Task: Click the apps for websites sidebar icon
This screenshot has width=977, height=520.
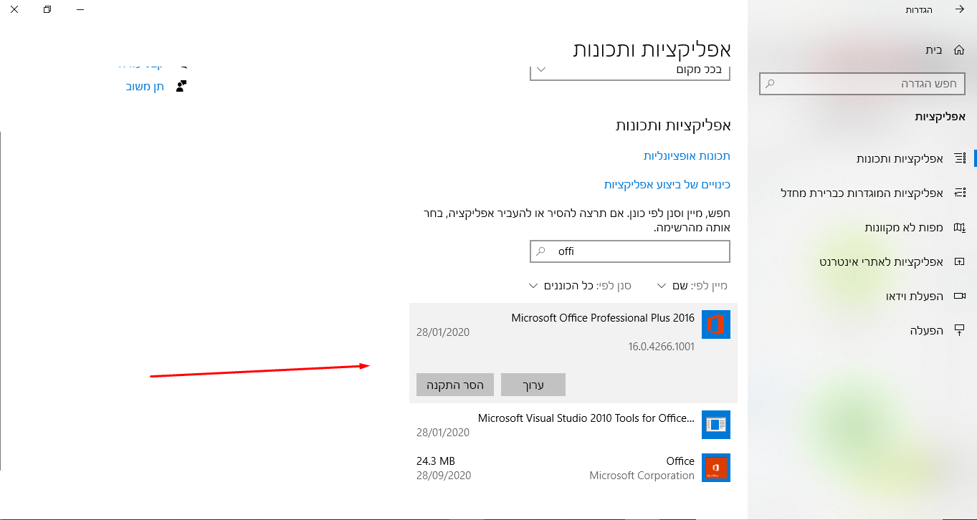Action: pos(959,261)
